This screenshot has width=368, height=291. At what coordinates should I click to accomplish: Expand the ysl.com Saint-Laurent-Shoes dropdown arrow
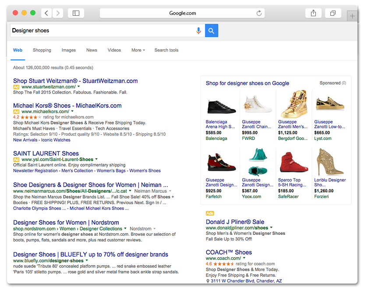pos(96,159)
